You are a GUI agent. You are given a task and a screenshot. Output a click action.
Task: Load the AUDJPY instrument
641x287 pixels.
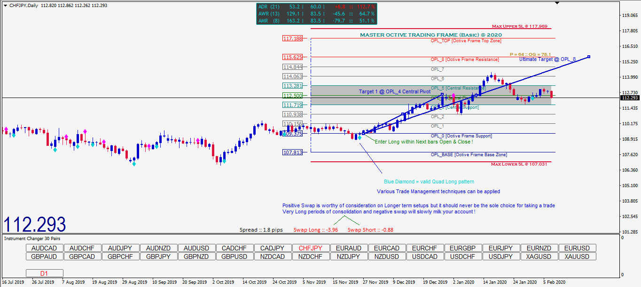(121, 248)
